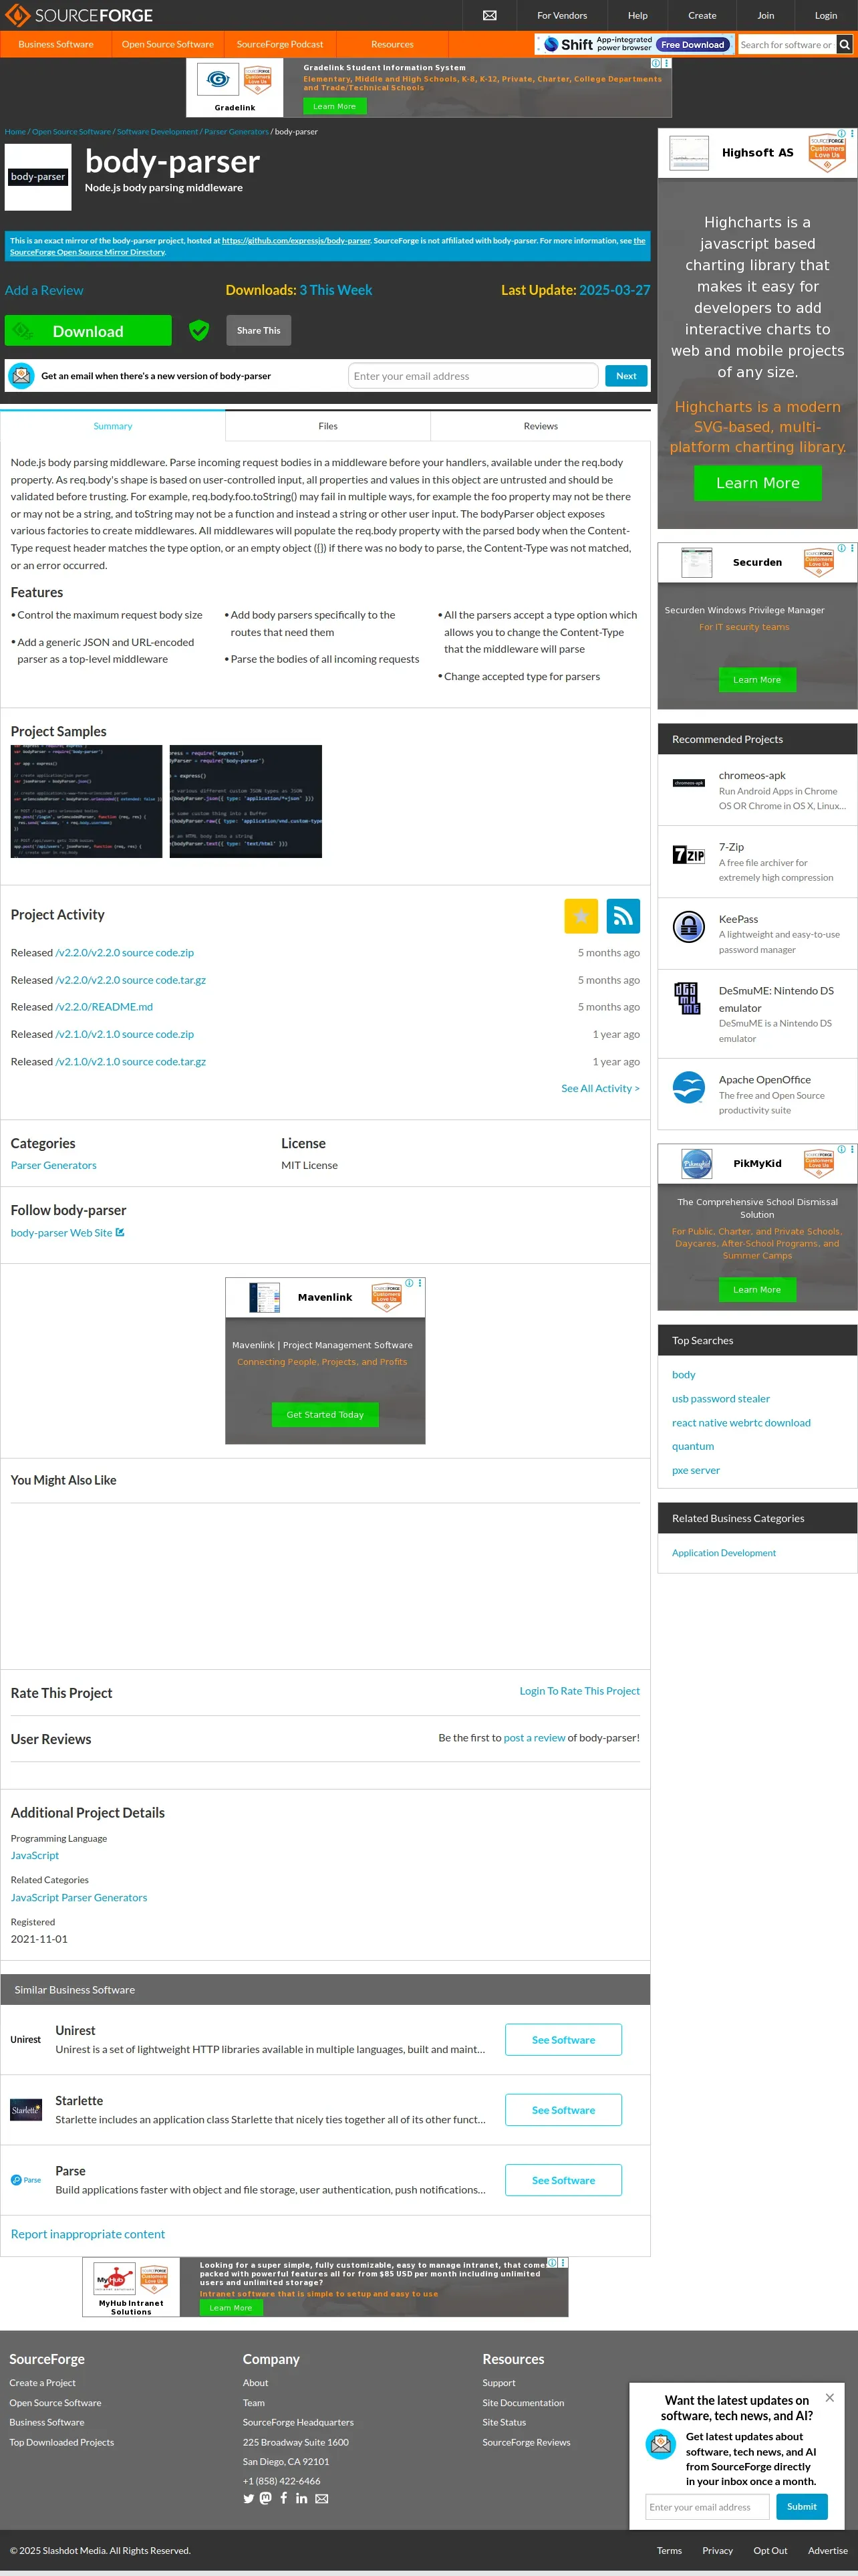This screenshot has width=858, height=2576.
Task: Click the green Download button
Action: click(88, 331)
